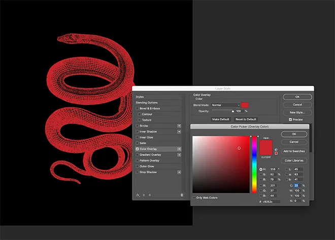
Task: Enable the Bevel & Emboss checkbox
Action: point(138,108)
